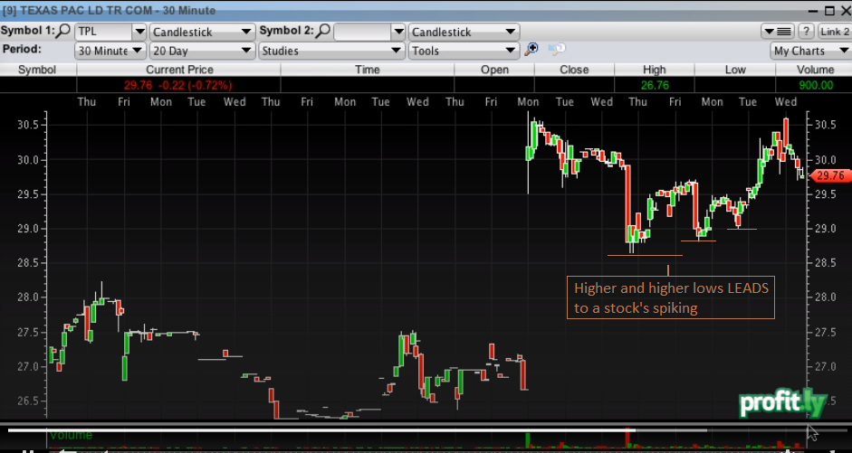Open the My Charts dropdown

tap(810, 51)
